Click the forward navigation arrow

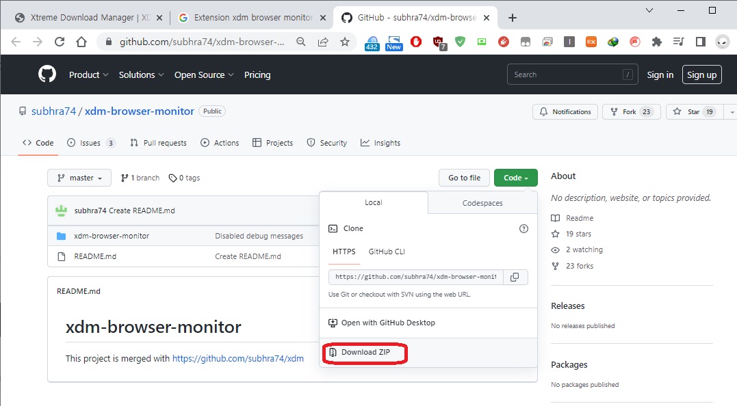coord(38,42)
